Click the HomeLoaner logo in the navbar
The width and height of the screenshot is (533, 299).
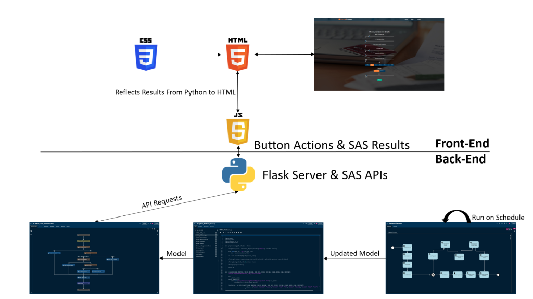(346, 19)
